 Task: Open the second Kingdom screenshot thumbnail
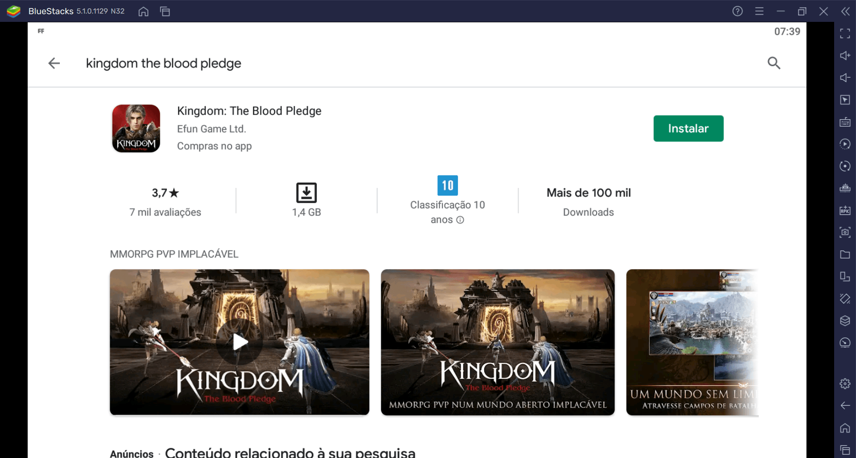click(498, 342)
